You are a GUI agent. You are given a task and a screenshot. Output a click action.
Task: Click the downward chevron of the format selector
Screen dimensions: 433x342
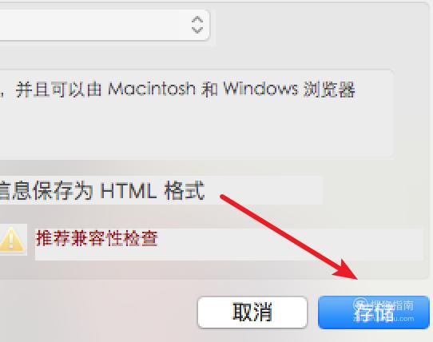click(x=197, y=30)
